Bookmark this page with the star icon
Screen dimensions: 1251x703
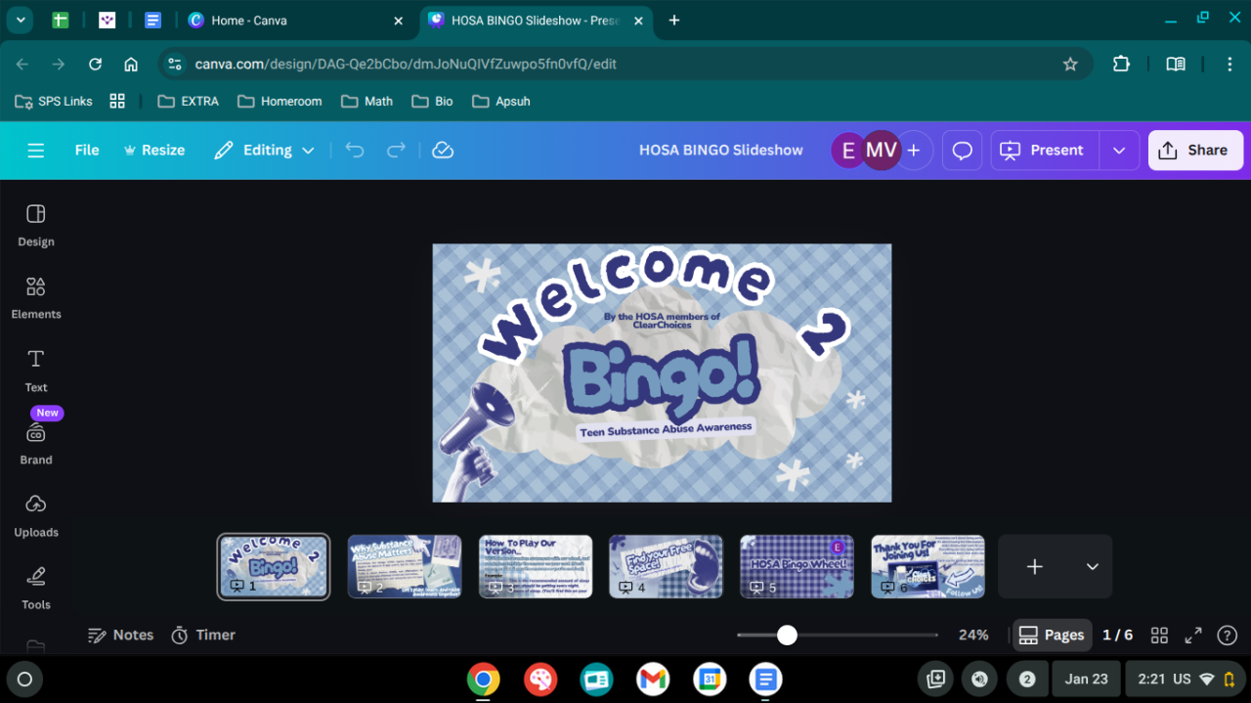tap(1070, 65)
